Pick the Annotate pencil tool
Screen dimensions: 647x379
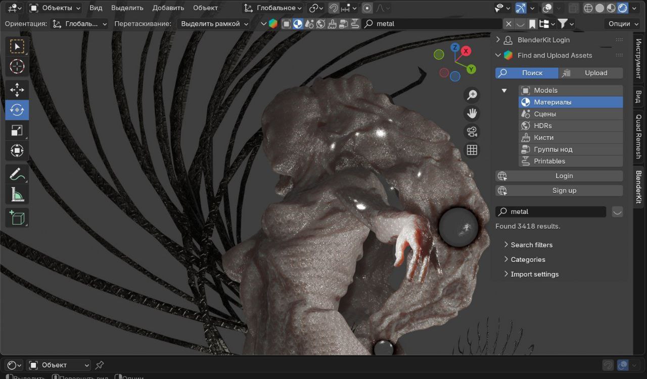(x=17, y=174)
